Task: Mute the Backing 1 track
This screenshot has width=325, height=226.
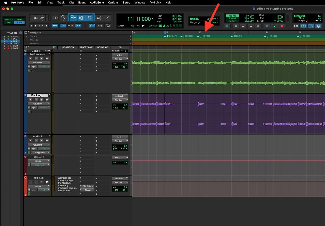Action: click(47, 100)
